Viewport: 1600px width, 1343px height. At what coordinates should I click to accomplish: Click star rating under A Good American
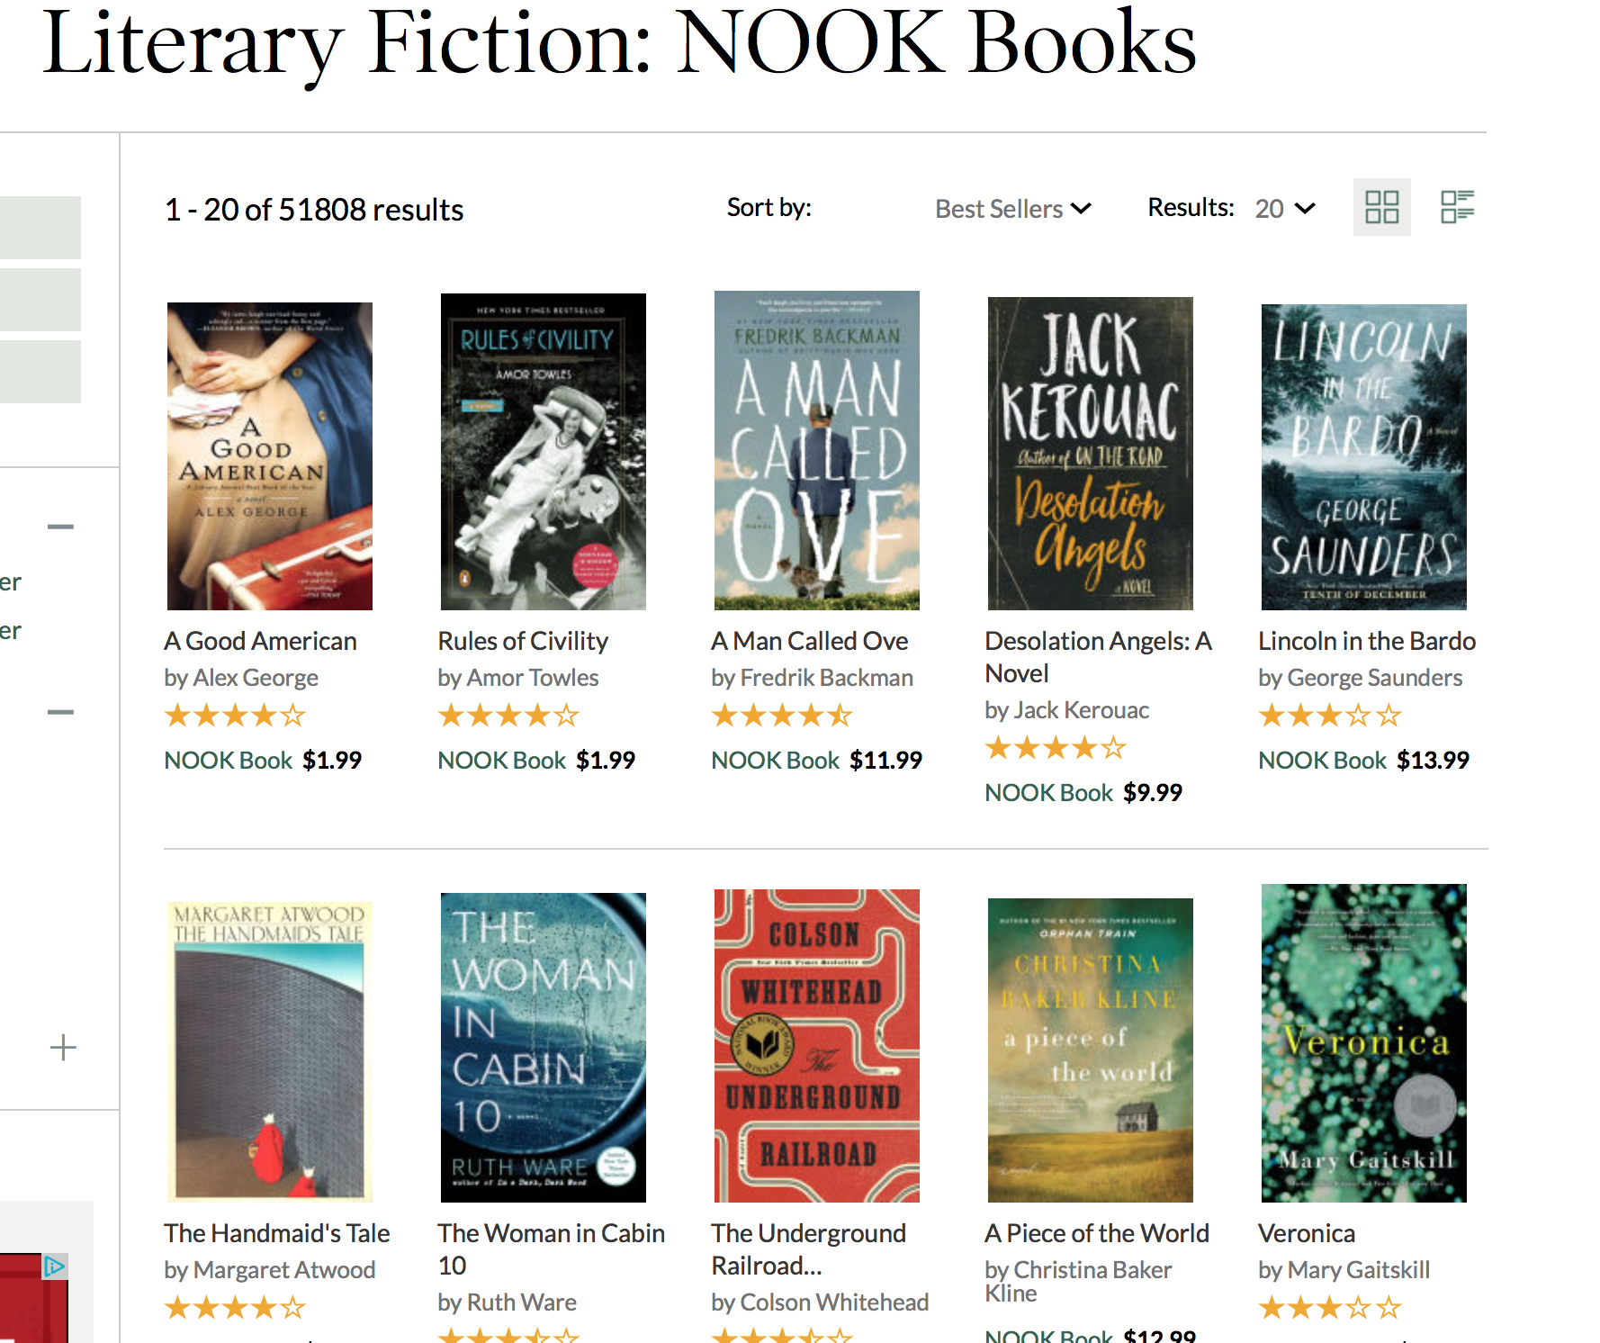(x=236, y=717)
